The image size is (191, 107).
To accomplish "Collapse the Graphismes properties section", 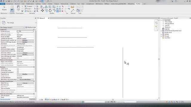I will point(34,30).
